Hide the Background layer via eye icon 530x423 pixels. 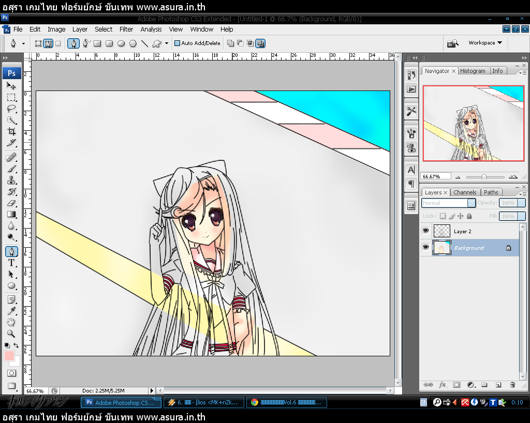(x=425, y=248)
